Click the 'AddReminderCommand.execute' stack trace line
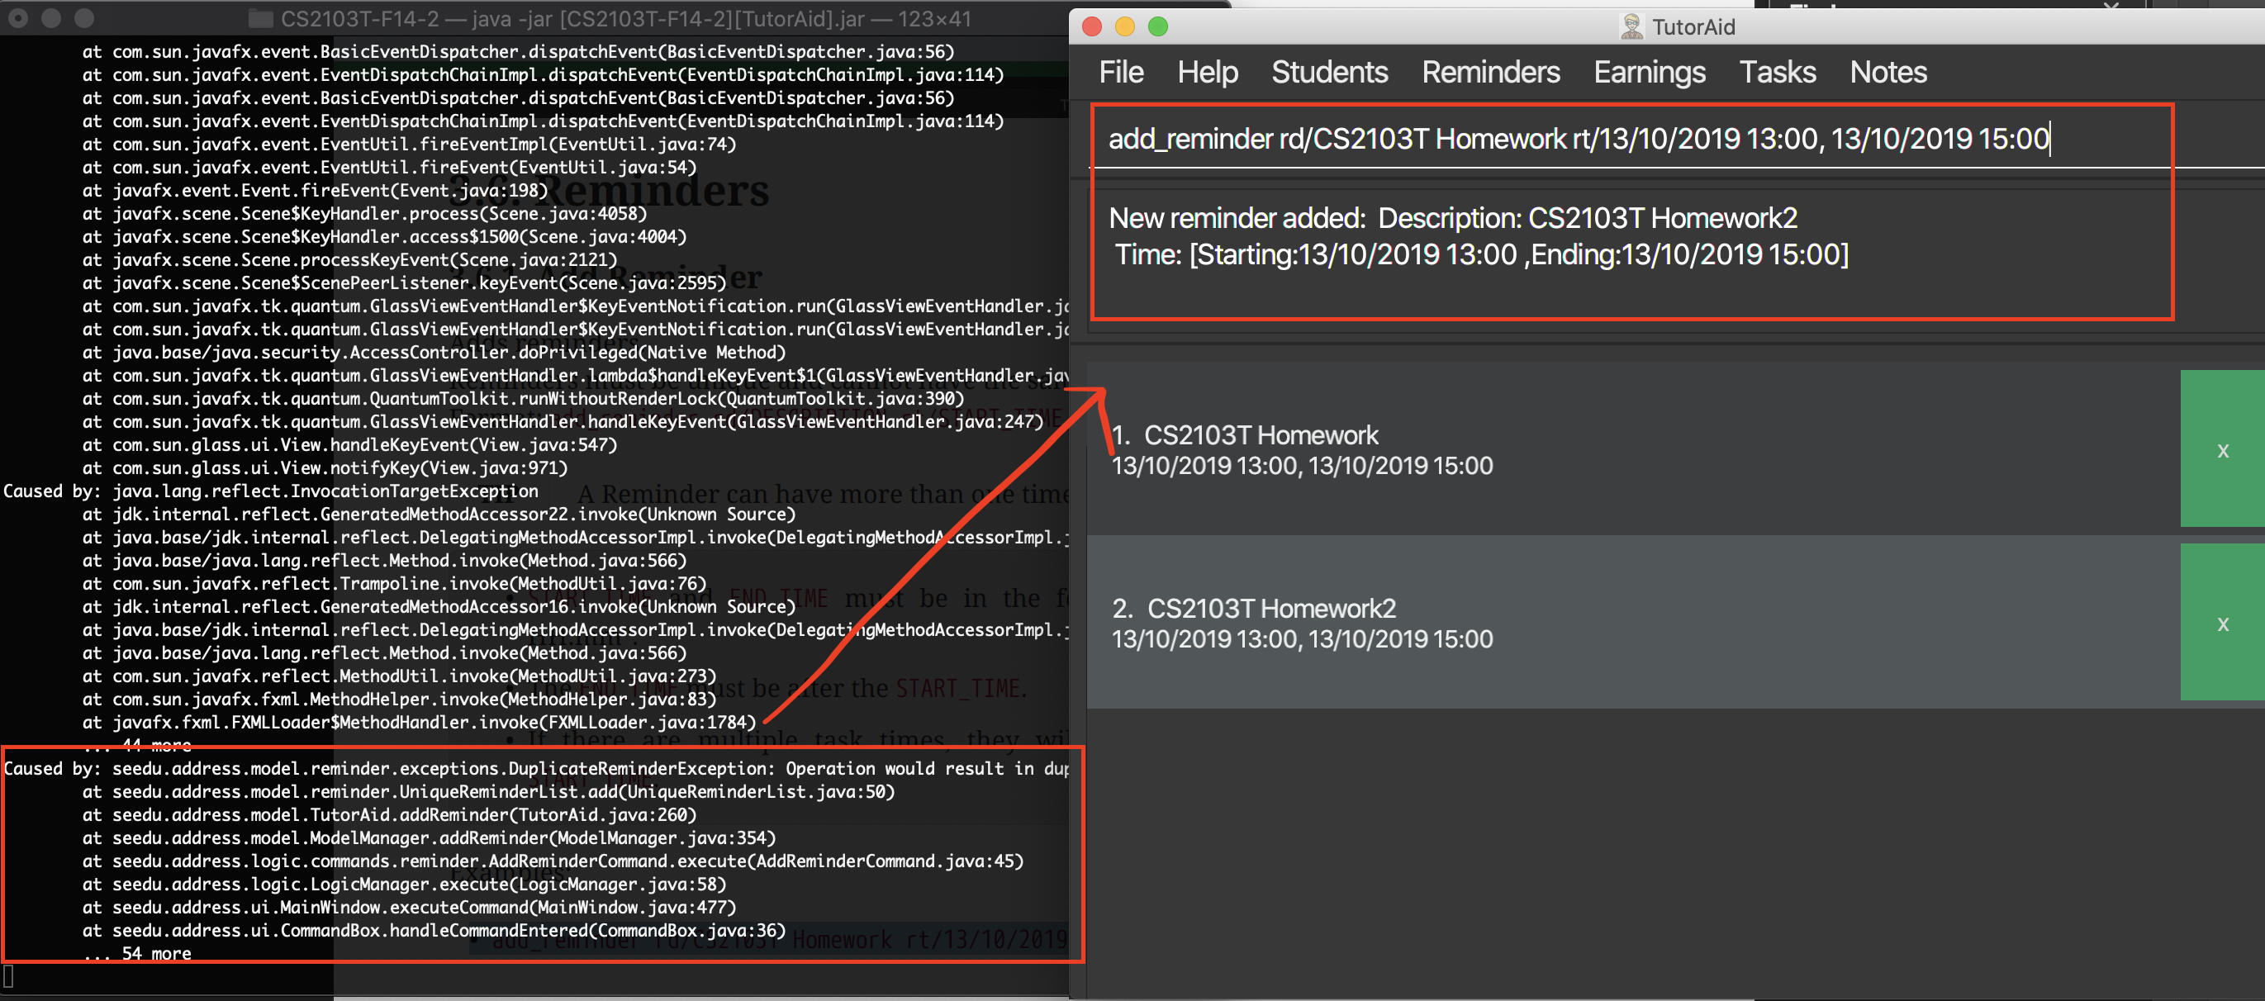 pyautogui.click(x=553, y=861)
